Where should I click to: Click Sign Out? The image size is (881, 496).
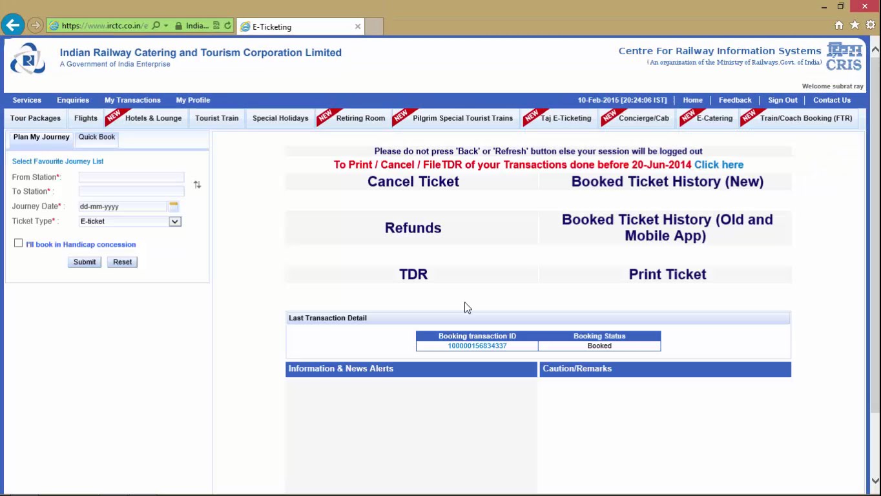(783, 100)
